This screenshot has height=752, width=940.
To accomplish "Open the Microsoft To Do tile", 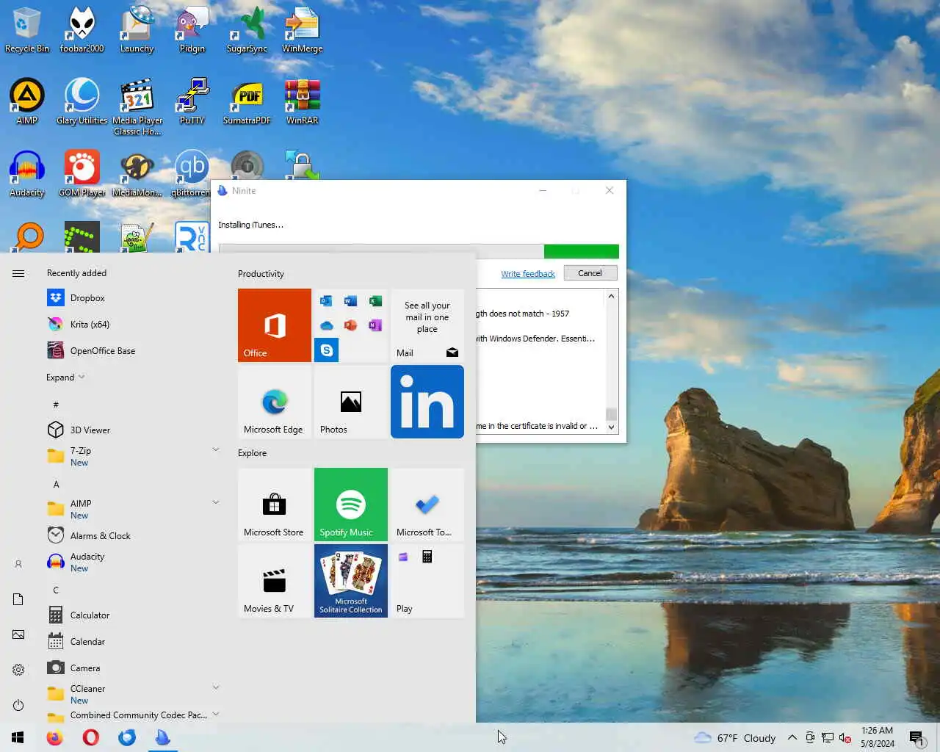I will 427,505.
